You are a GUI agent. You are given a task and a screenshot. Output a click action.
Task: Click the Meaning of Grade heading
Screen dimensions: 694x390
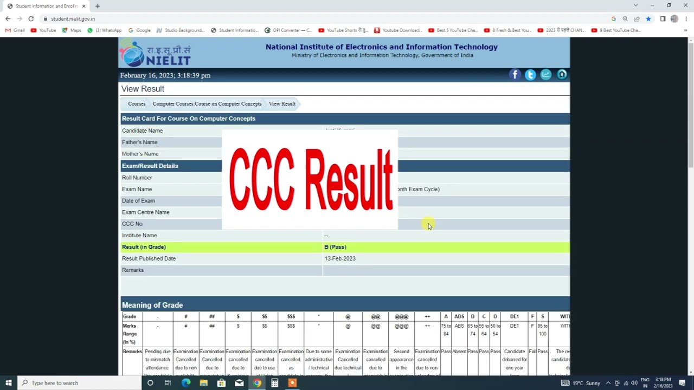tap(152, 305)
